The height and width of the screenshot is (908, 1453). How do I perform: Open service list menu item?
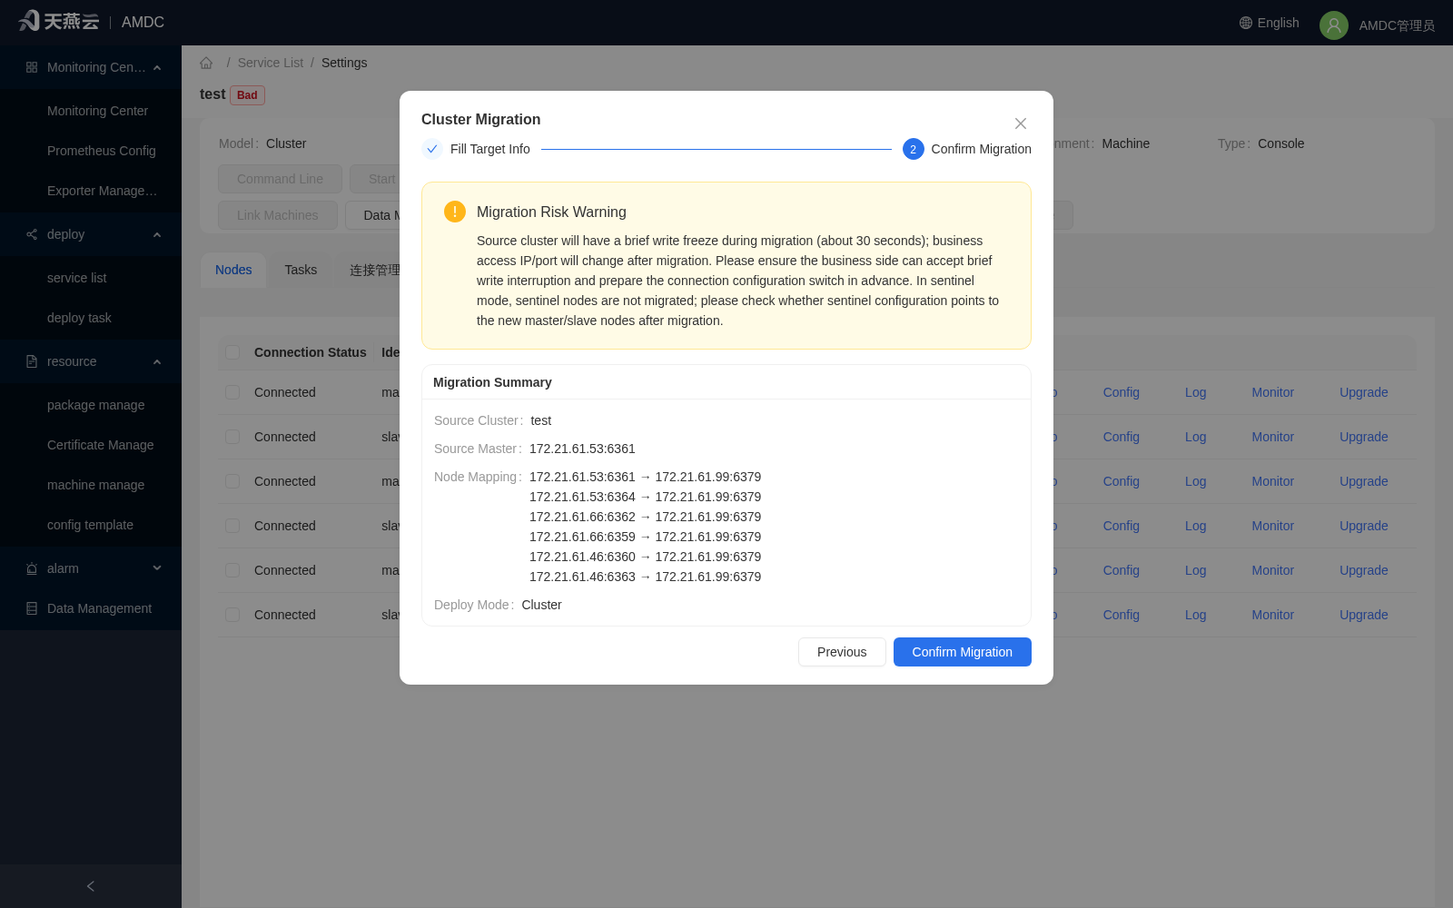click(x=91, y=278)
